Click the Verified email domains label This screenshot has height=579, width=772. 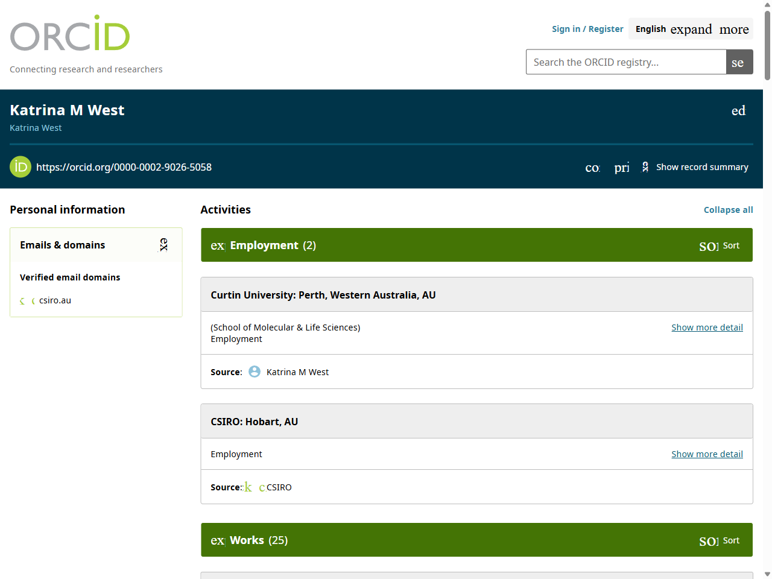pos(70,277)
